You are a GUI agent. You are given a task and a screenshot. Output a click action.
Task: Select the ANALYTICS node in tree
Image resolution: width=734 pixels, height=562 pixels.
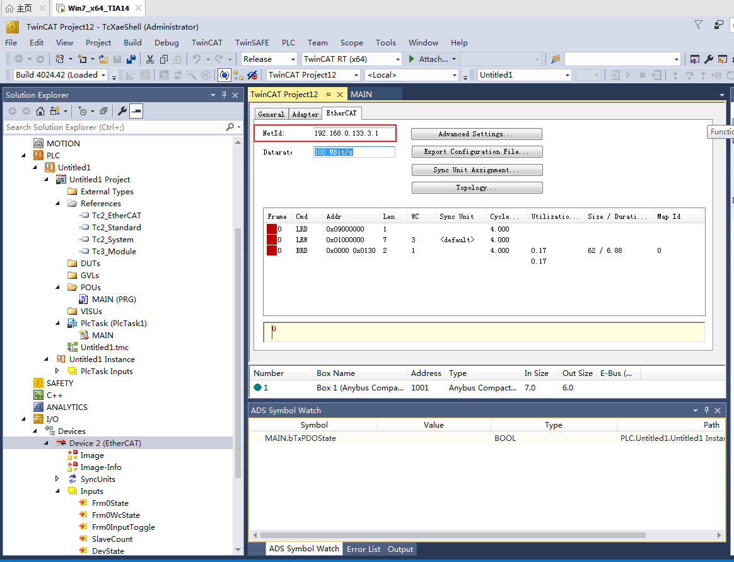tap(67, 407)
